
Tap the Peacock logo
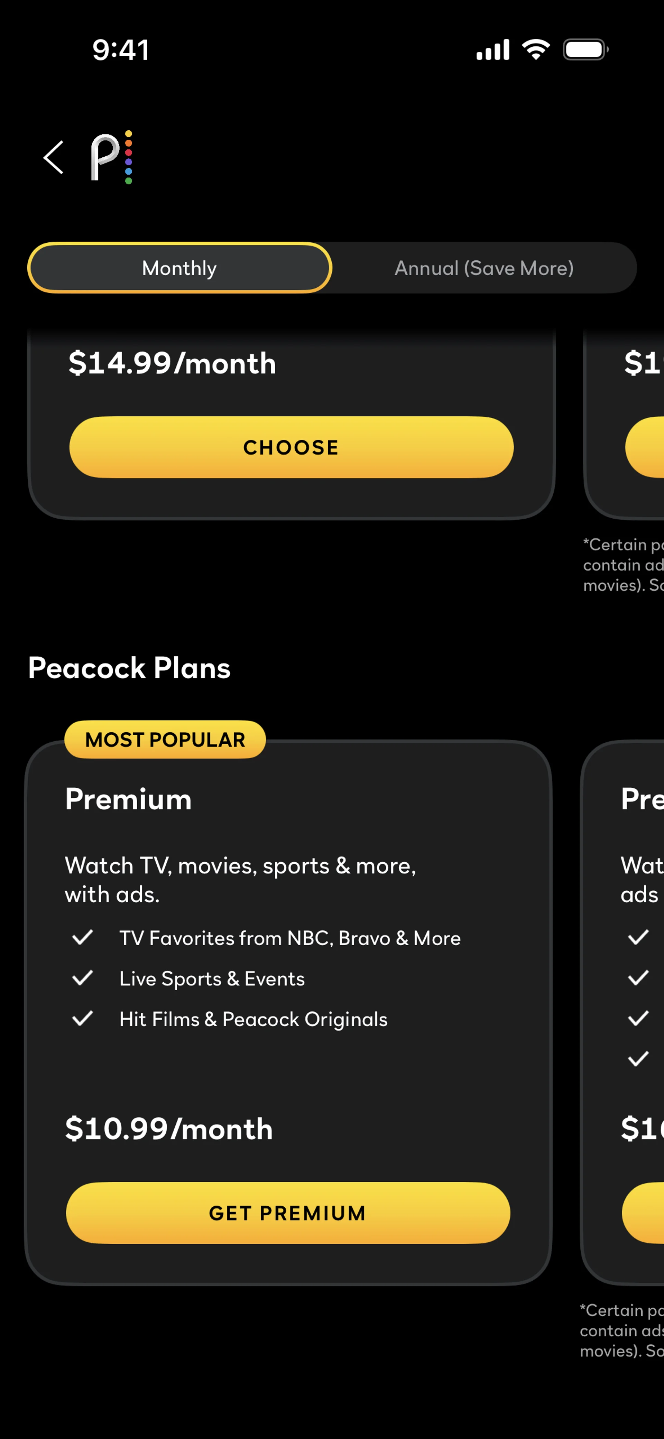(112, 158)
